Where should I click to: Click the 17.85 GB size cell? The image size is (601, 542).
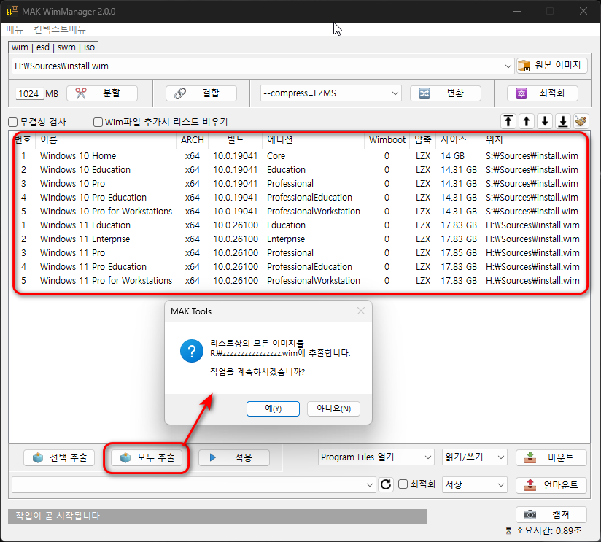459,253
